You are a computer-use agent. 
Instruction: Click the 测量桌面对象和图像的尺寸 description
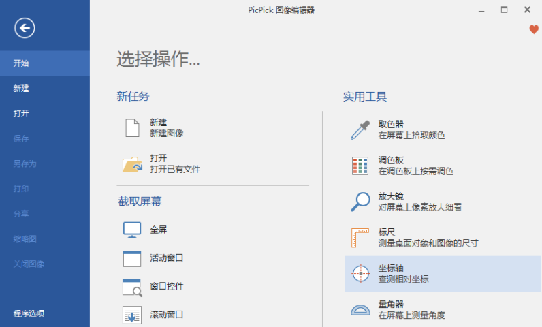pos(428,243)
